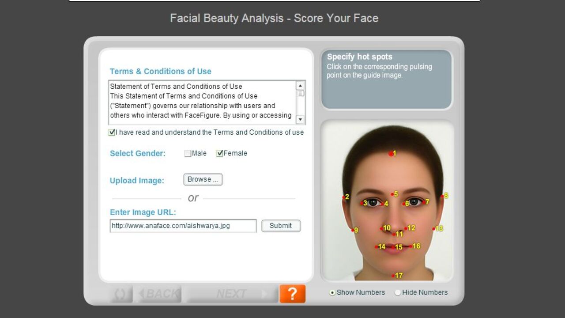Click the terms scrollbar thumb handle
Screen dimensions: 565x318
coord(300,94)
